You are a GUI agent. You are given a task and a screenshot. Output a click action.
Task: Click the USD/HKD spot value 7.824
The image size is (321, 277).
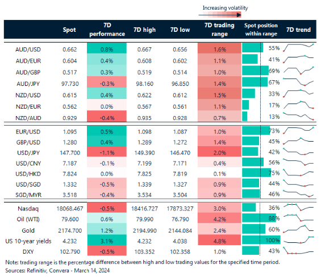click(x=70, y=173)
